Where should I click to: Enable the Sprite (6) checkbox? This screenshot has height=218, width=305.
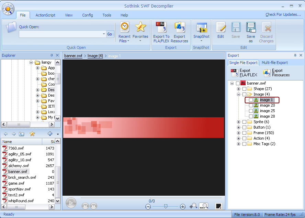[x=244, y=122]
